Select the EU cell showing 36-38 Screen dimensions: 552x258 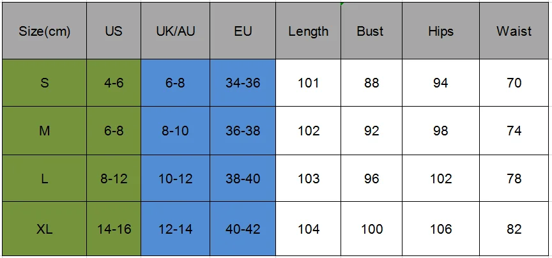tap(243, 130)
